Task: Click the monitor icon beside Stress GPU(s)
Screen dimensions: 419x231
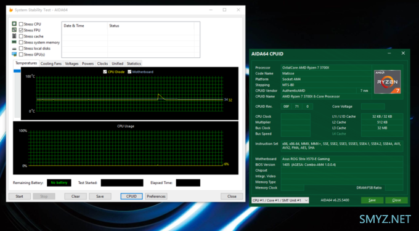Action: 14,54
